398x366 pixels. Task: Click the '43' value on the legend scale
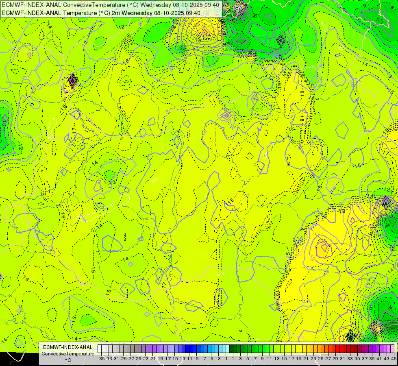[387, 359]
